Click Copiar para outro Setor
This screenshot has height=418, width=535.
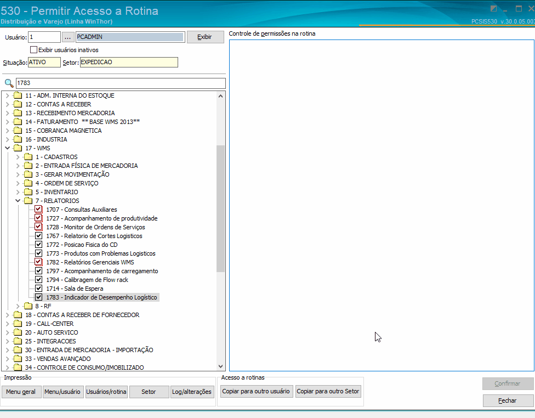coord(328,391)
